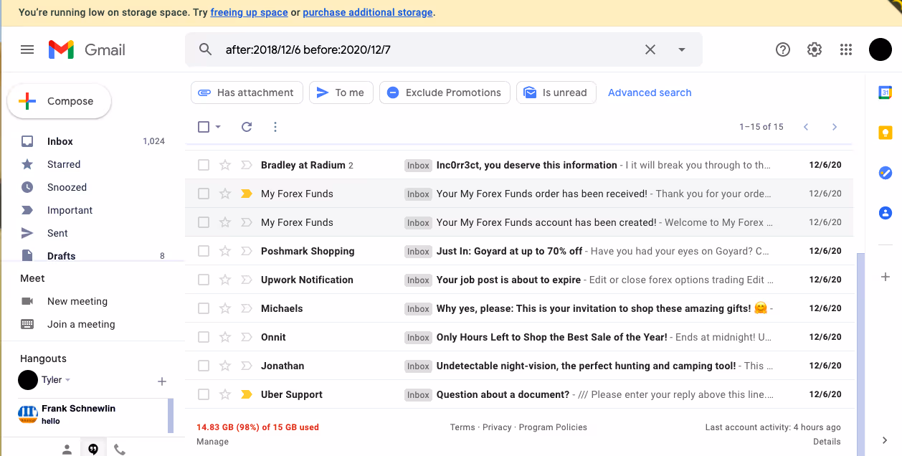Click the Get add-ons plus icon
The height and width of the screenshot is (456, 902).
coord(886,277)
